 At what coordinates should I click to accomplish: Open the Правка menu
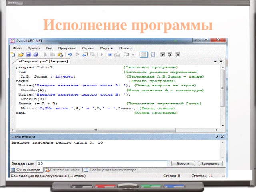pos(34,48)
